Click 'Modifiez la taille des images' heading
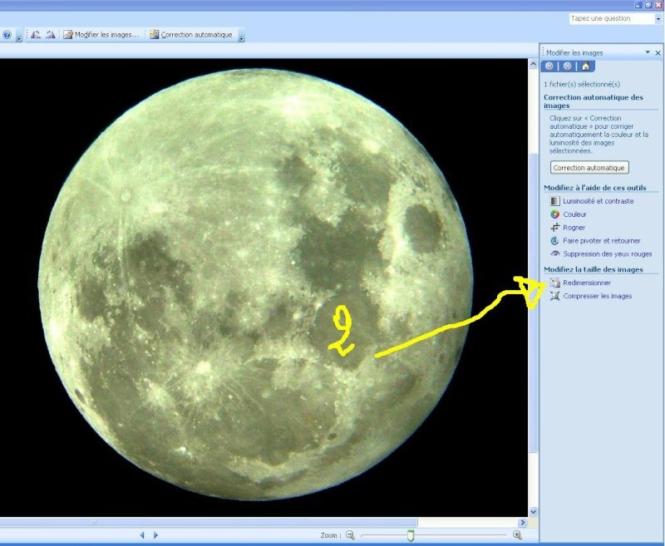This screenshot has height=546, width=665. pos(594,269)
